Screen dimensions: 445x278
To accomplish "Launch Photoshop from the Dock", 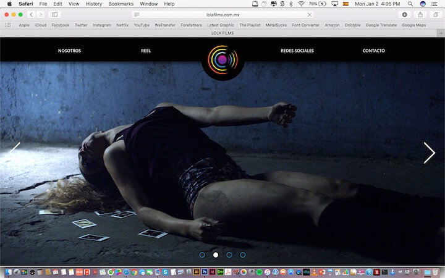I will pyautogui.click(x=205, y=272).
